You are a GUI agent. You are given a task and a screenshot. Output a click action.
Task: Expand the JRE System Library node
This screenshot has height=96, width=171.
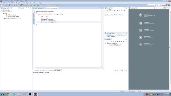tap(3, 18)
